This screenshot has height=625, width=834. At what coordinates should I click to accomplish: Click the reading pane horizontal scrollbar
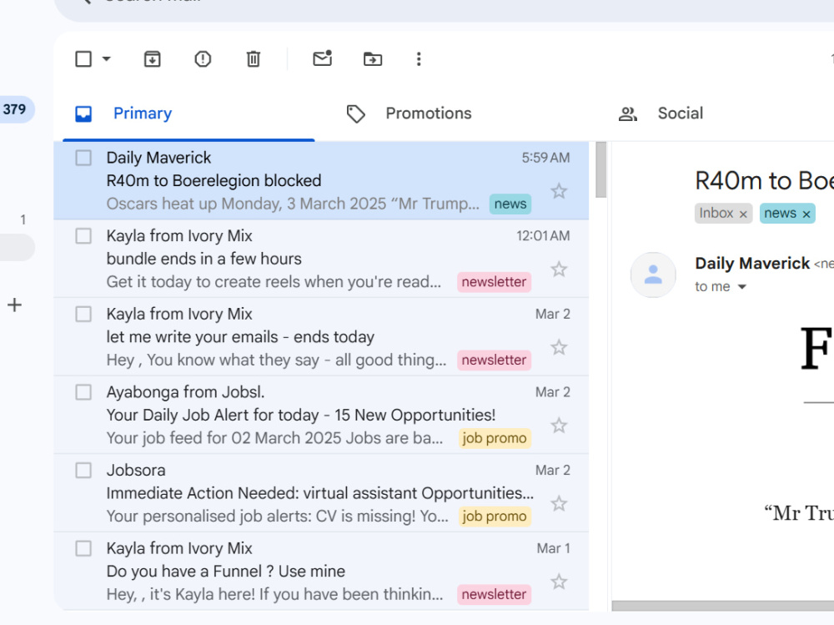coord(723,606)
